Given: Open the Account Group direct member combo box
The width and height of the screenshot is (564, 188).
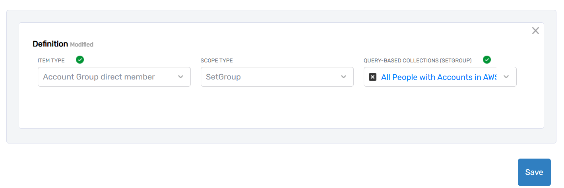Looking at the screenshot, I should click(103, 77).
